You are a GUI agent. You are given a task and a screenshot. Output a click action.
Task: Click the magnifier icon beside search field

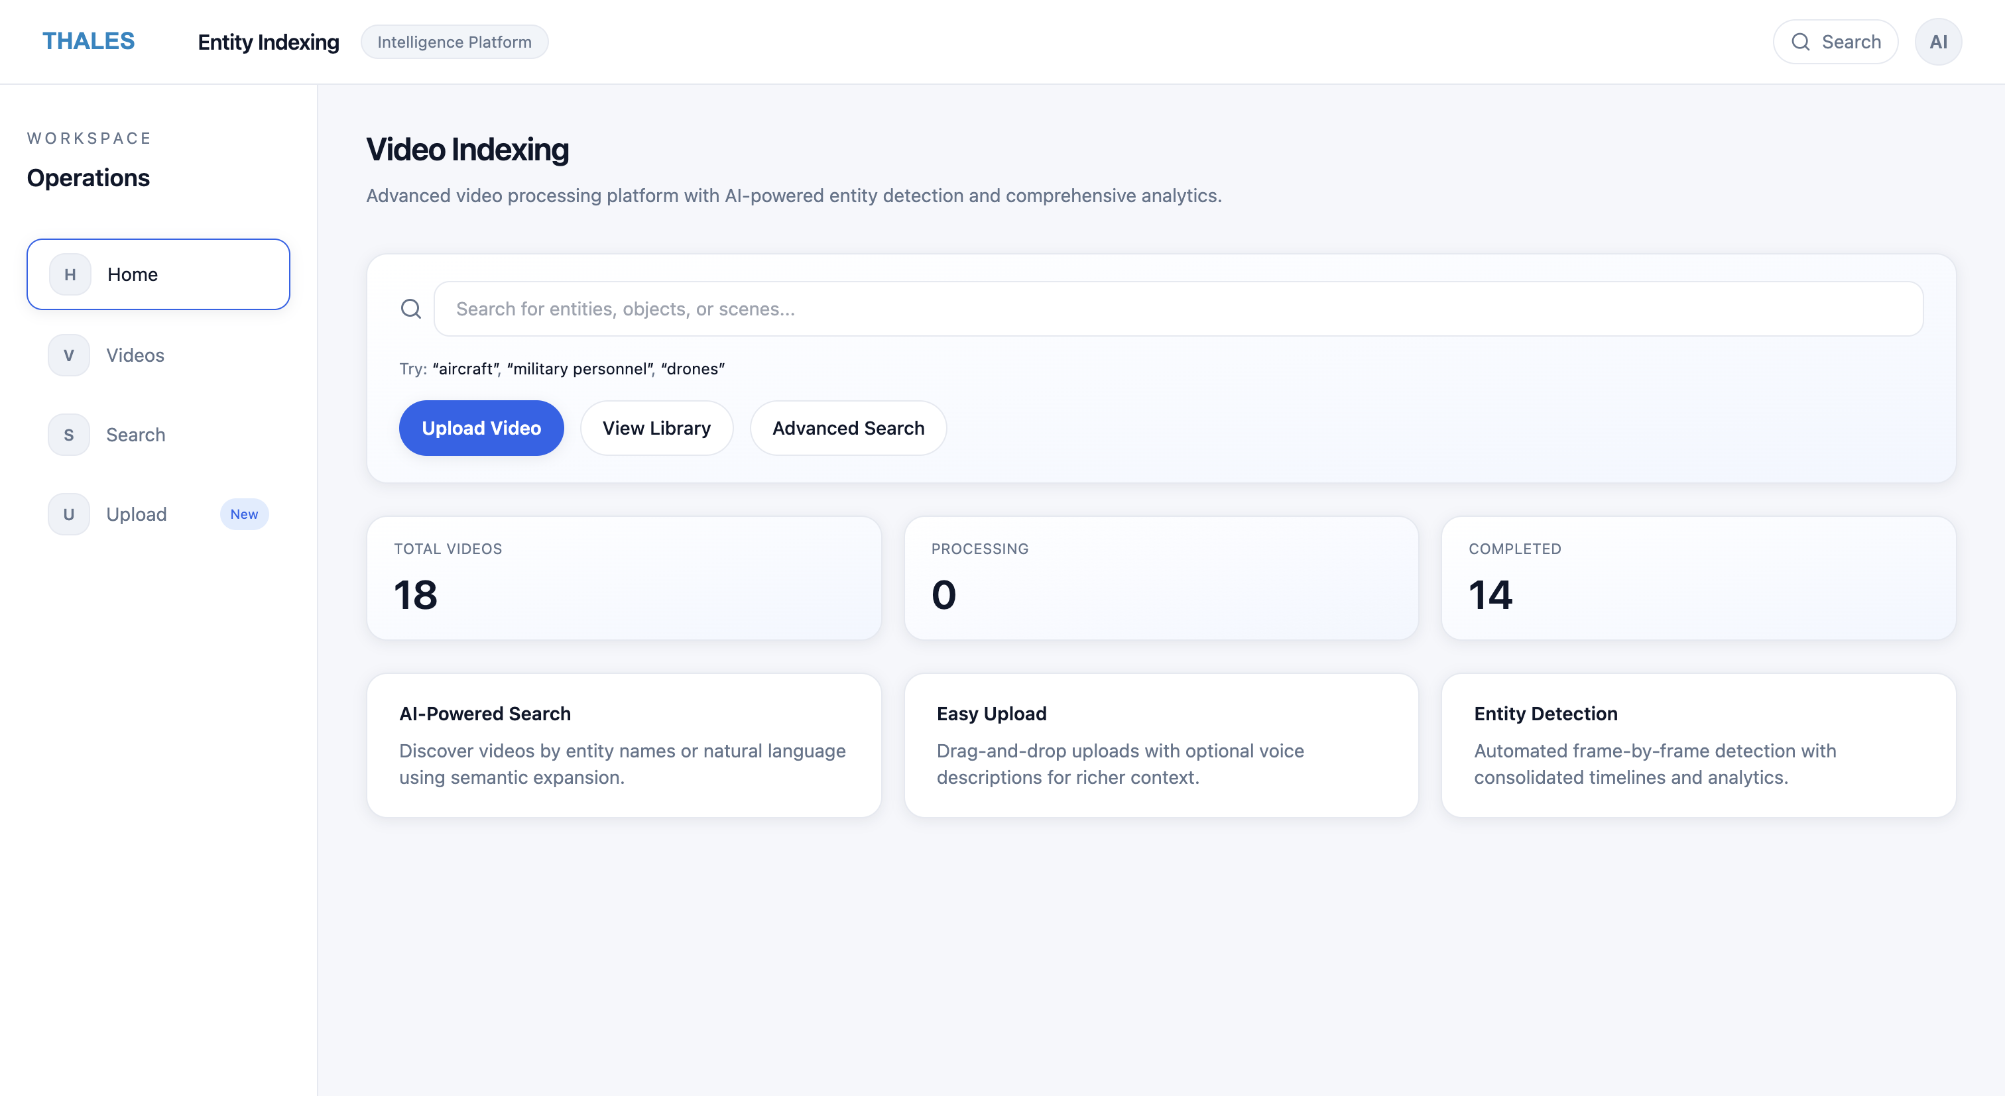411,308
